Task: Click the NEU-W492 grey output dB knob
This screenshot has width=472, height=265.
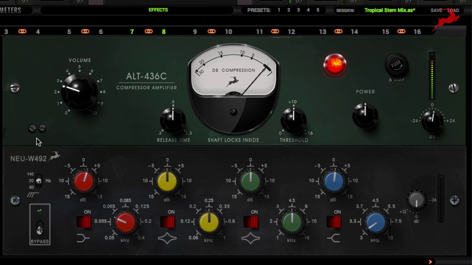Action: (416, 200)
